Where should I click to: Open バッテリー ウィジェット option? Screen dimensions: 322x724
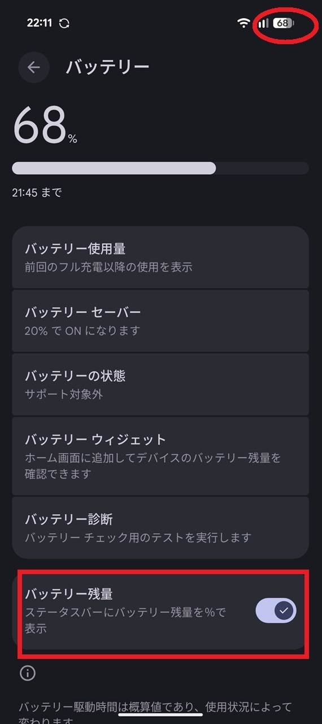(160, 456)
